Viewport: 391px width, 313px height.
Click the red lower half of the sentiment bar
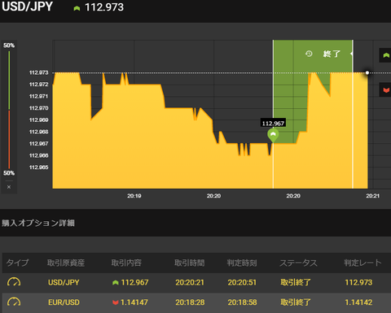(9, 139)
